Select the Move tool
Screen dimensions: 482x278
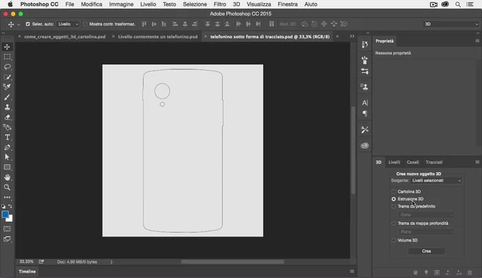coord(8,47)
